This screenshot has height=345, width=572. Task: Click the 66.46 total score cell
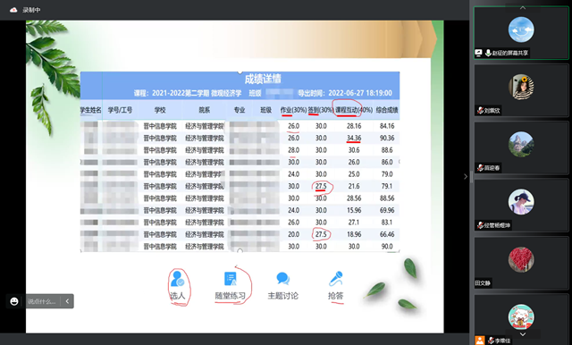(387, 234)
